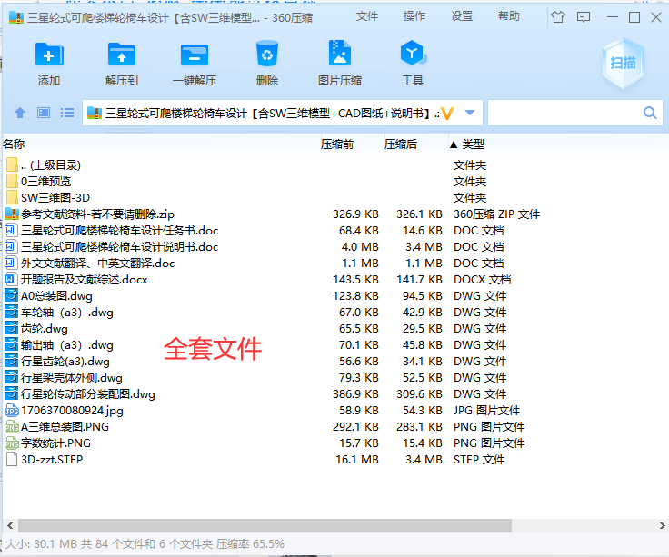Sort by 压缩前 column header
Screen dimensions: 669x557
pos(337,144)
